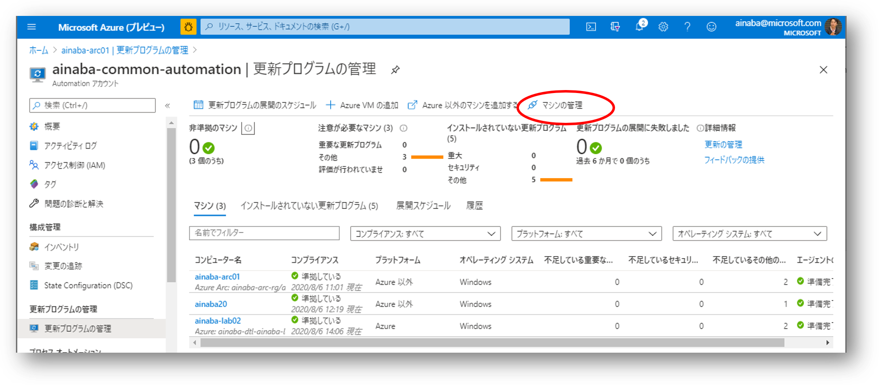
Task: Open account avatar picture
Action: pyautogui.click(x=833, y=27)
